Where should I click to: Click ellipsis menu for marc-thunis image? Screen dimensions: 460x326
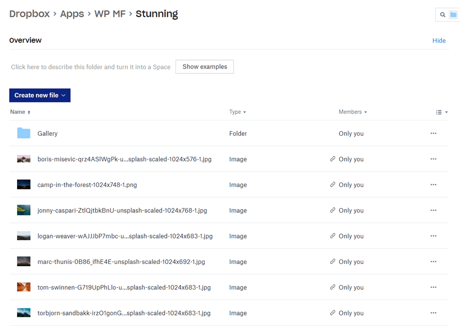click(433, 261)
